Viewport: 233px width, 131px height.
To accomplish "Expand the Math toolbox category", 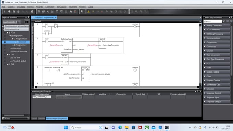I will [x=217, y=68].
